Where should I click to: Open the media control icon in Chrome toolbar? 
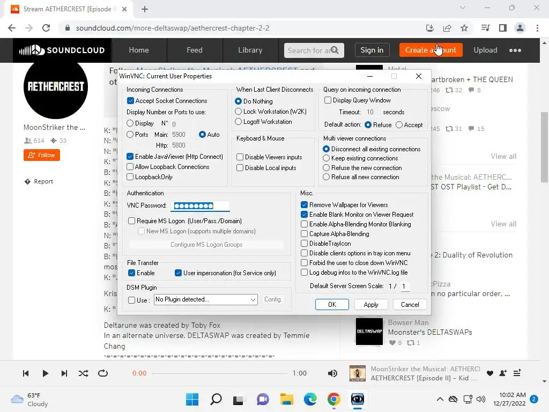[486, 28]
